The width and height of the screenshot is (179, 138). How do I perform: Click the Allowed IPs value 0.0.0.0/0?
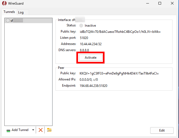tap(89, 80)
